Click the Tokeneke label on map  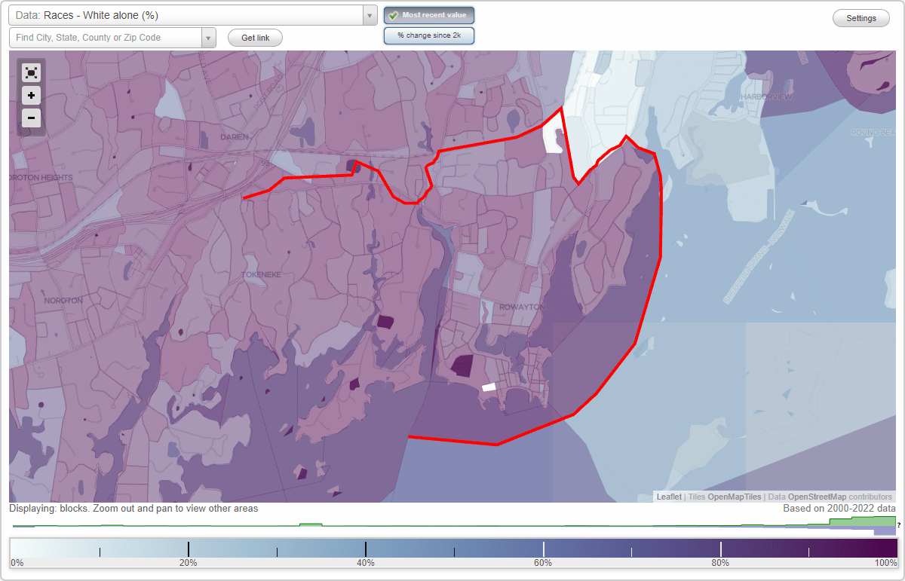click(x=261, y=275)
